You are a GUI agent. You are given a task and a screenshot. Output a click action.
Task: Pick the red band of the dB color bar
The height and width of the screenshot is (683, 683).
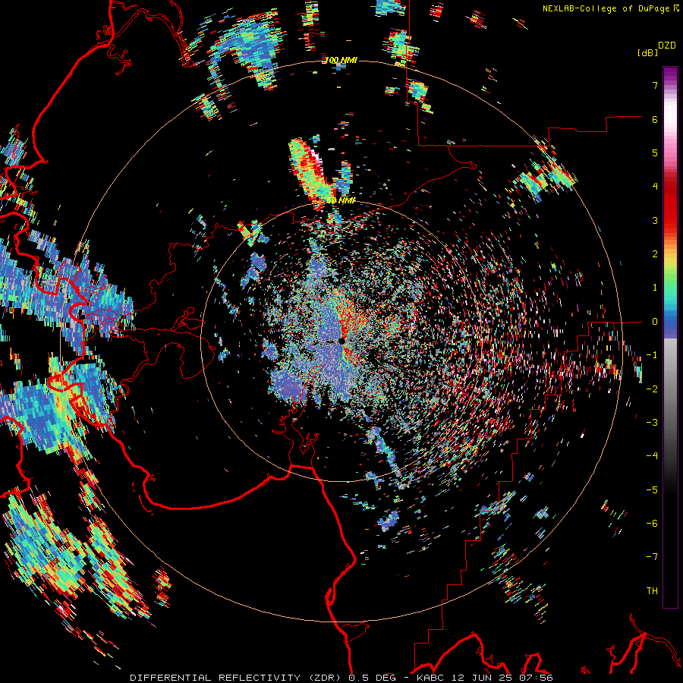click(x=670, y=205)
